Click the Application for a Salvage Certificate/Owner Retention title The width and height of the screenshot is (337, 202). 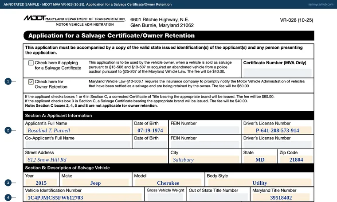(x=111, y=35)
